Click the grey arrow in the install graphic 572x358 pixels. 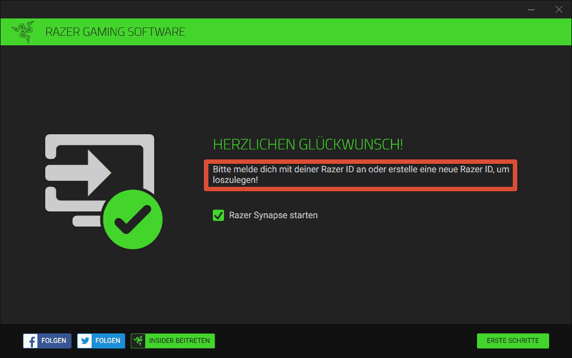click(x=78, y=173)
